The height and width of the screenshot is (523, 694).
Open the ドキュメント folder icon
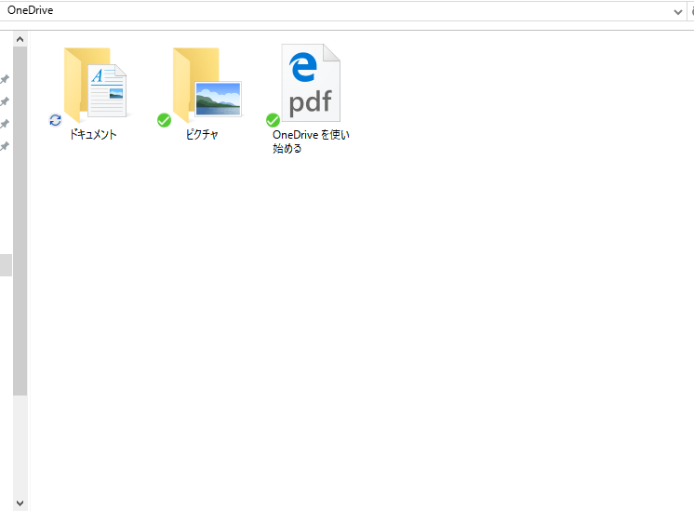pyautogui.click(x=95, y=85)
